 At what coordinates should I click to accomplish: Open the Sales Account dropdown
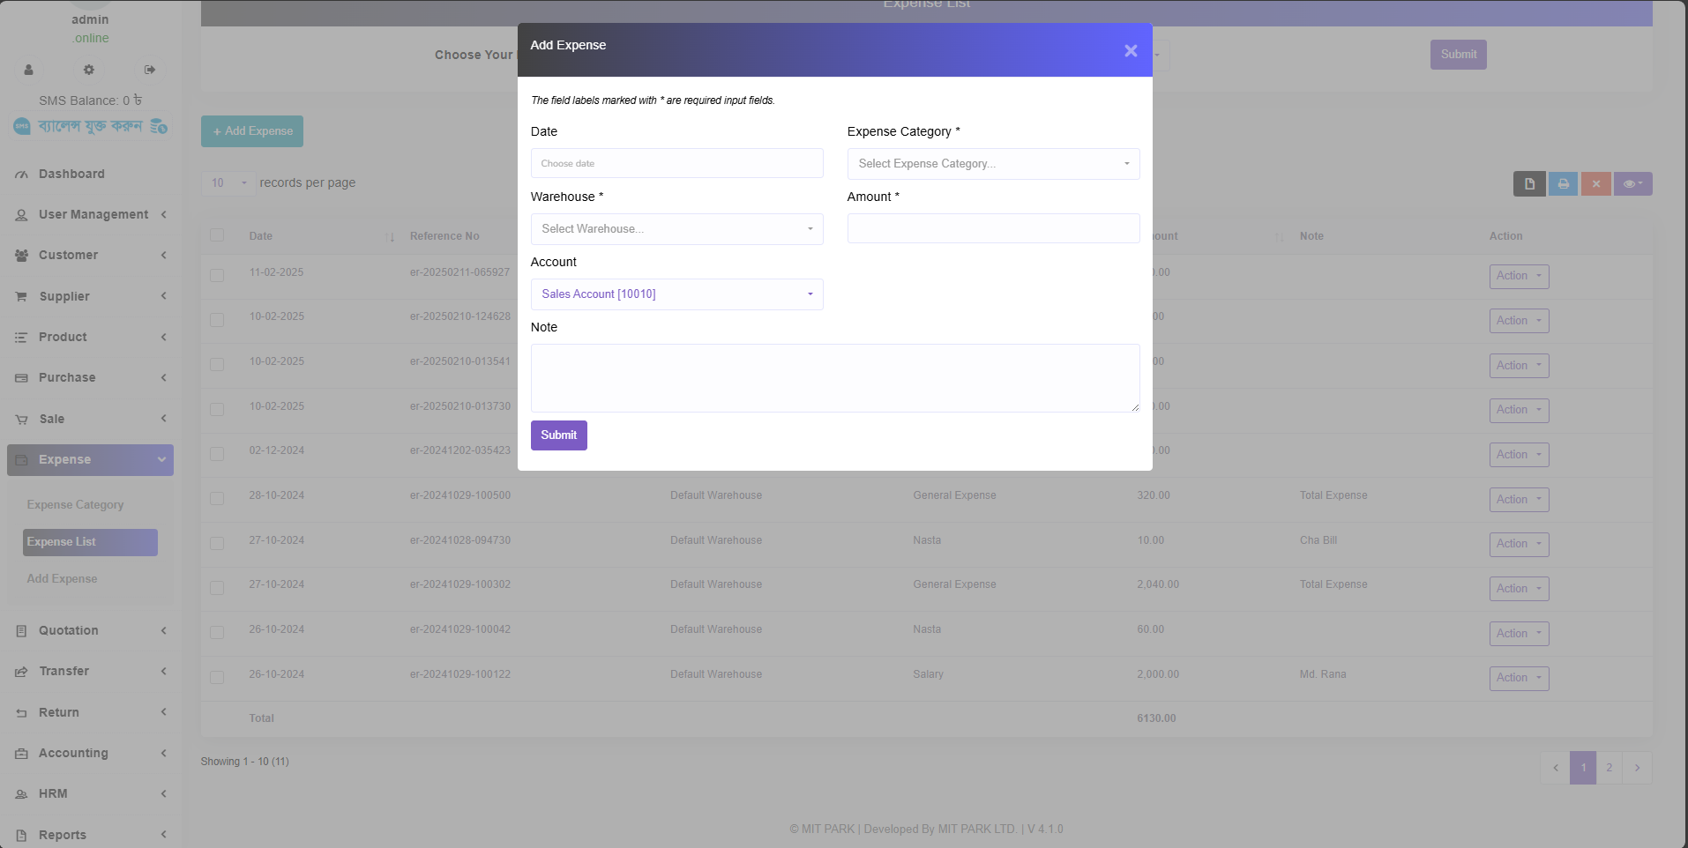pyautogui.click(x=676, y=294)
